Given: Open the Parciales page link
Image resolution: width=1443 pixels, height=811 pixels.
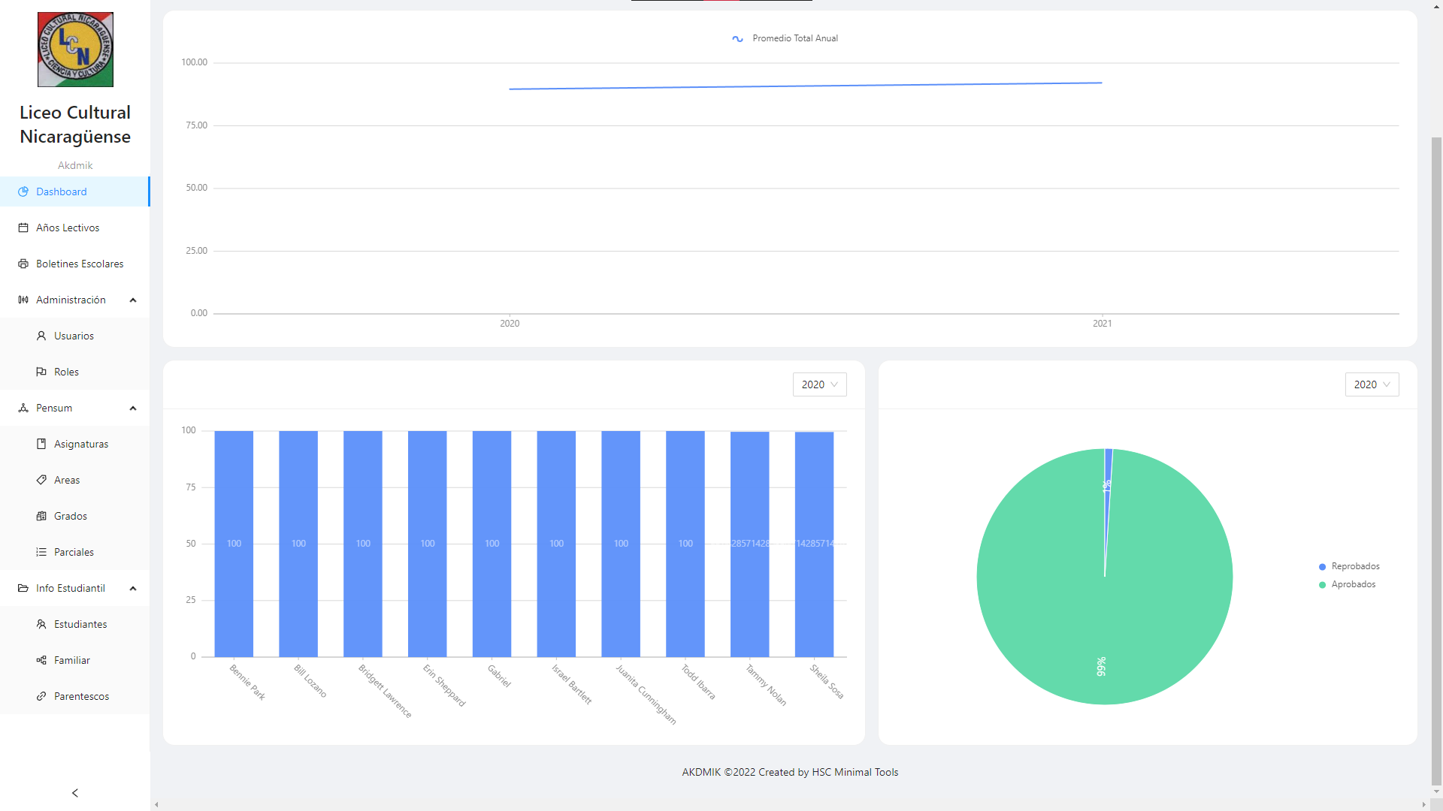Looking at the screenshot, I should click(x=74, y=552).
